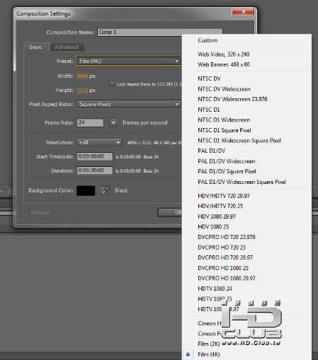Open the Pixel Aspect Ratio dropdown
318x360 pixels.
click(x=128, y=104)
